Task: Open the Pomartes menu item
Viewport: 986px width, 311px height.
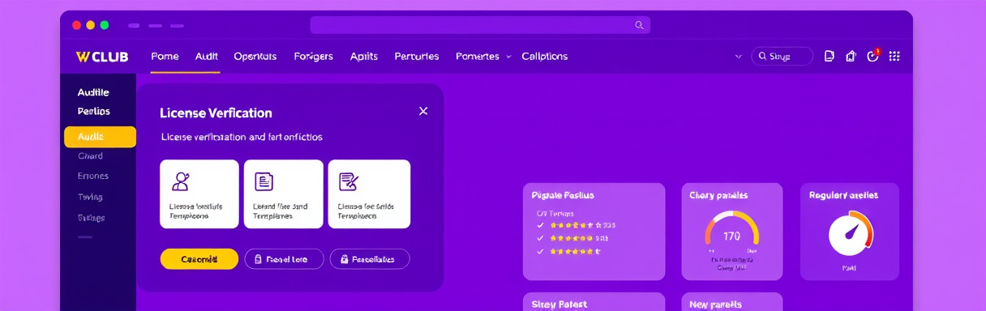Action: tap(478, 56)
